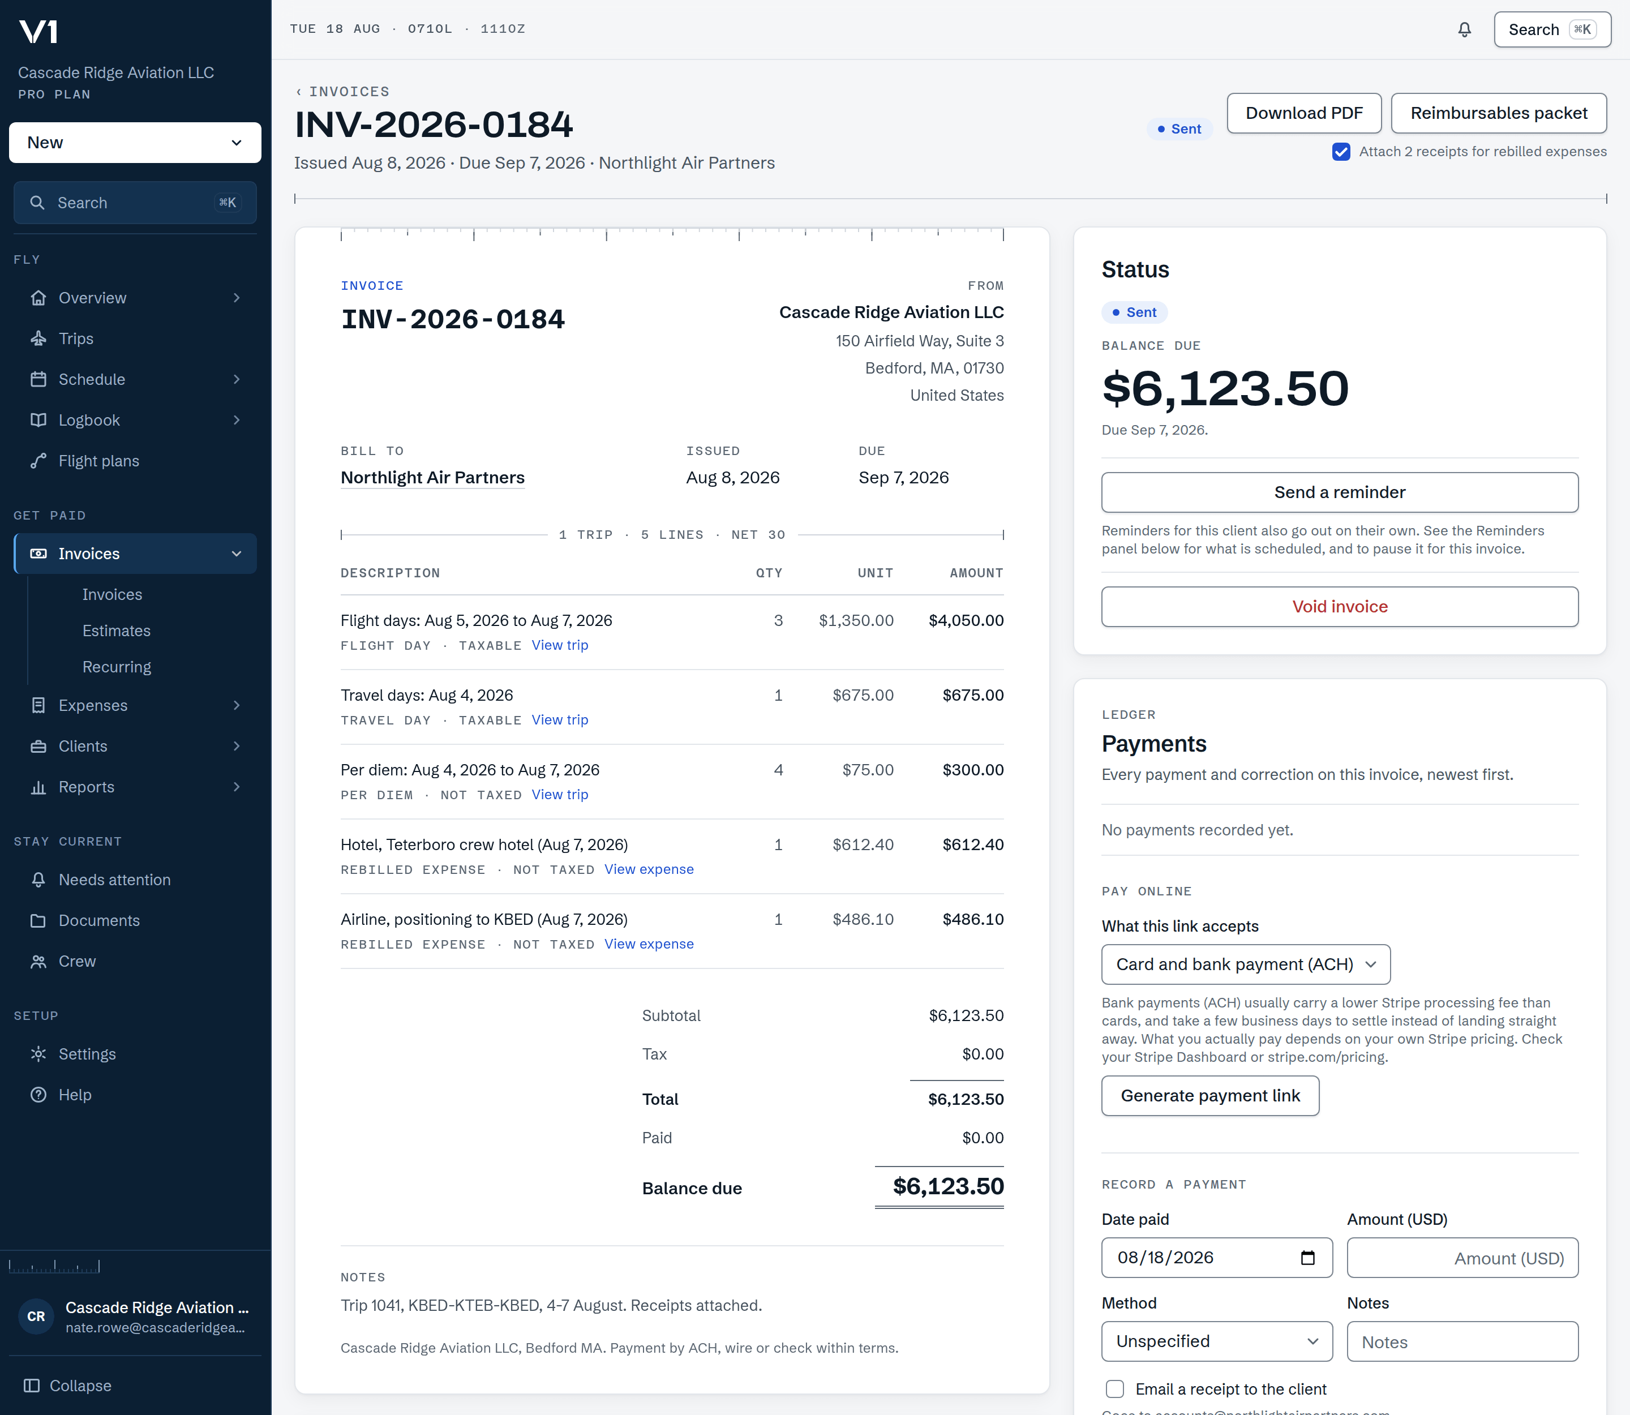
Task: Collapse the Invoices section chevron
Action: (236, 554)
